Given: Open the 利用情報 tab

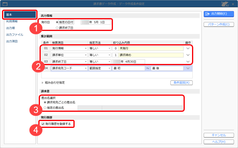Looking at the screenshot, I should (12, 21).
